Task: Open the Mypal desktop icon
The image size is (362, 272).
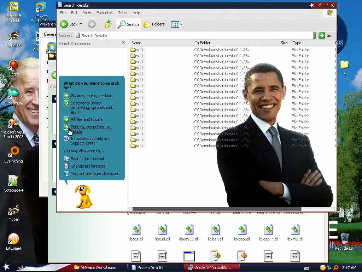Action: pyautogui.click(x=13, y=213)
